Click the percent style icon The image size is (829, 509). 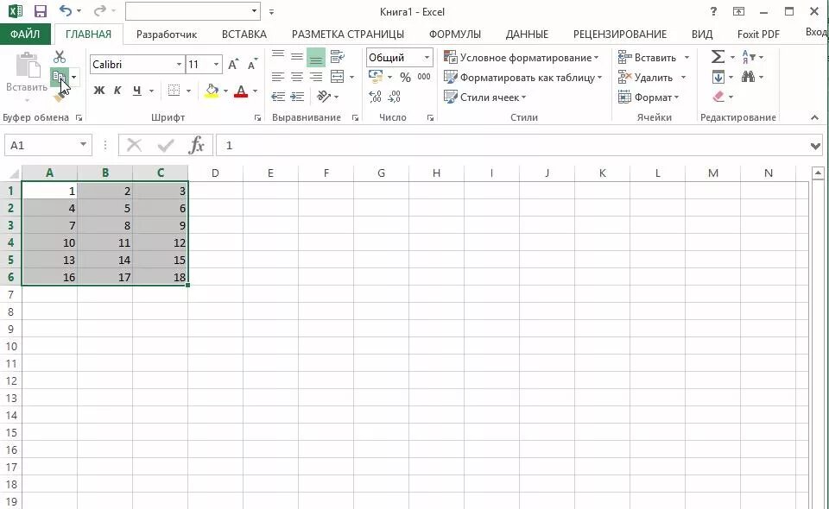coord(406,77)
